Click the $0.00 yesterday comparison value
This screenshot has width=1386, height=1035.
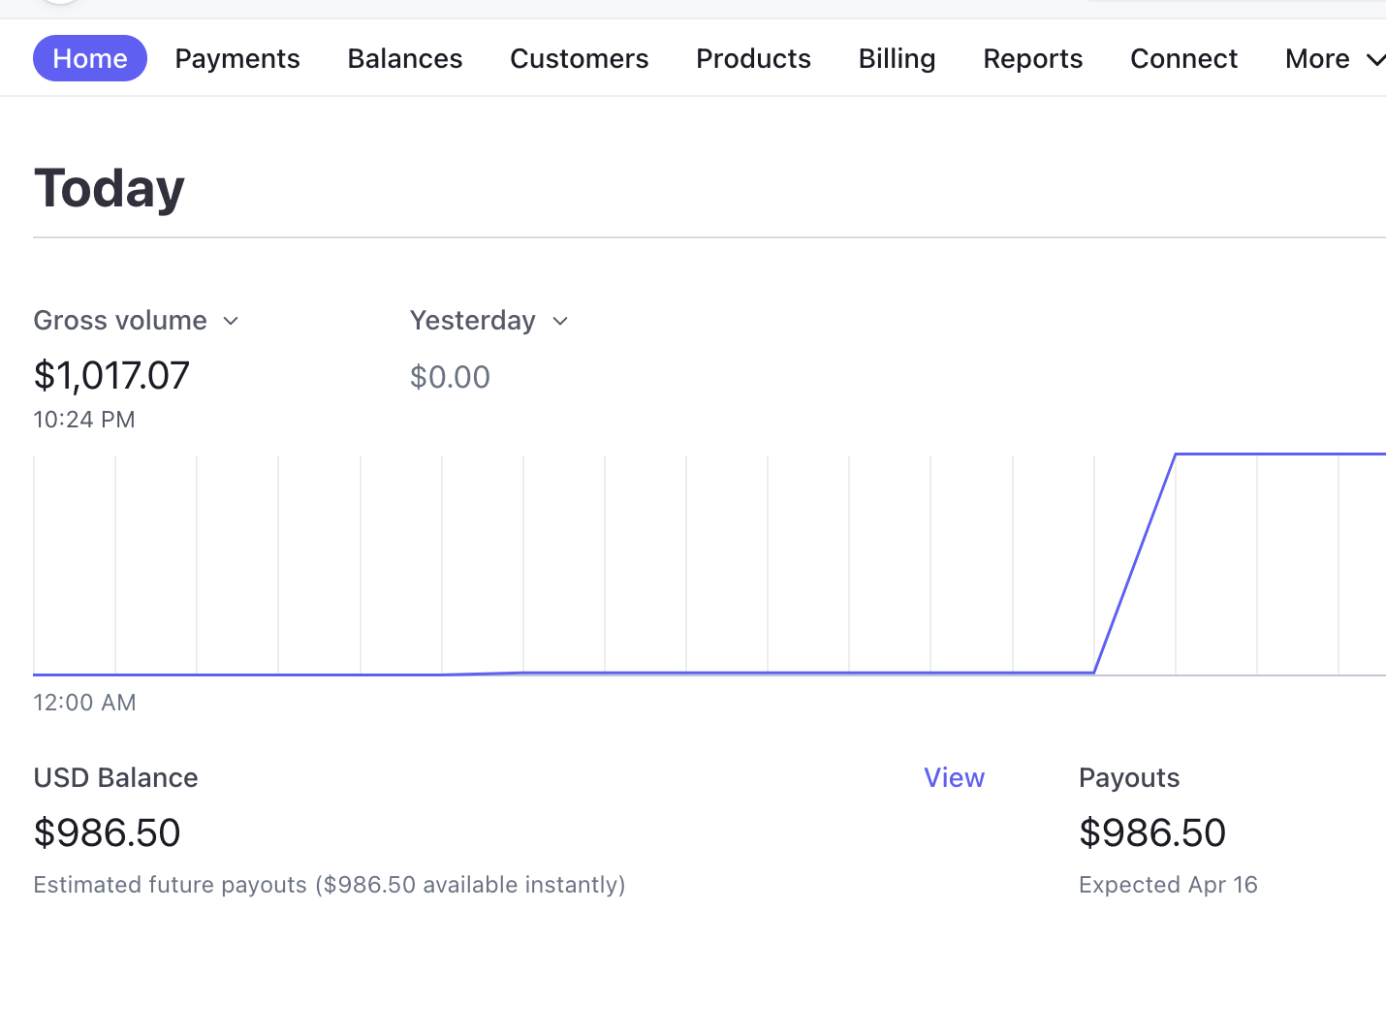pos(450,377)
